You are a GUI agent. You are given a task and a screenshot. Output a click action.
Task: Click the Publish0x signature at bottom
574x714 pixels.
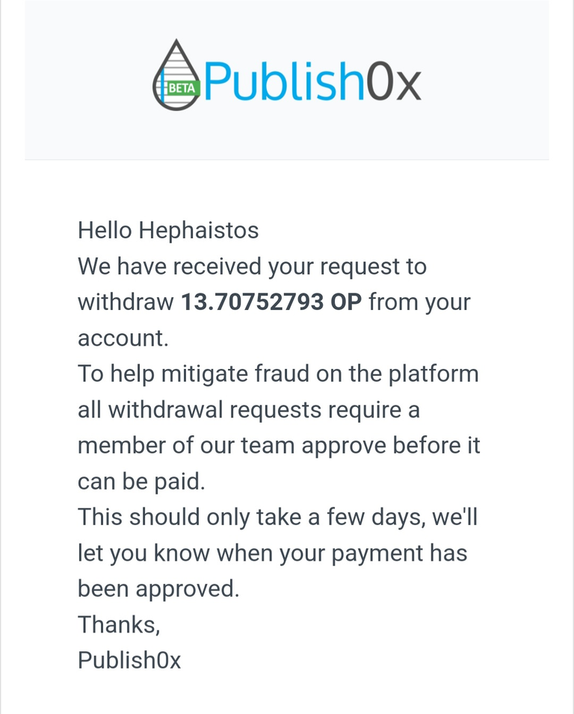click(x=129, y=660)
